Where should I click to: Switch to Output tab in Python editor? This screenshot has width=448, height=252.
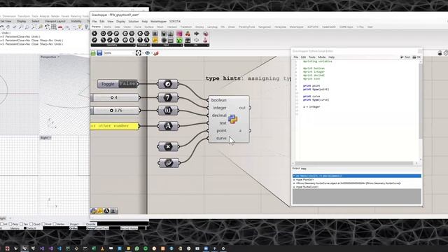[295, 169]
